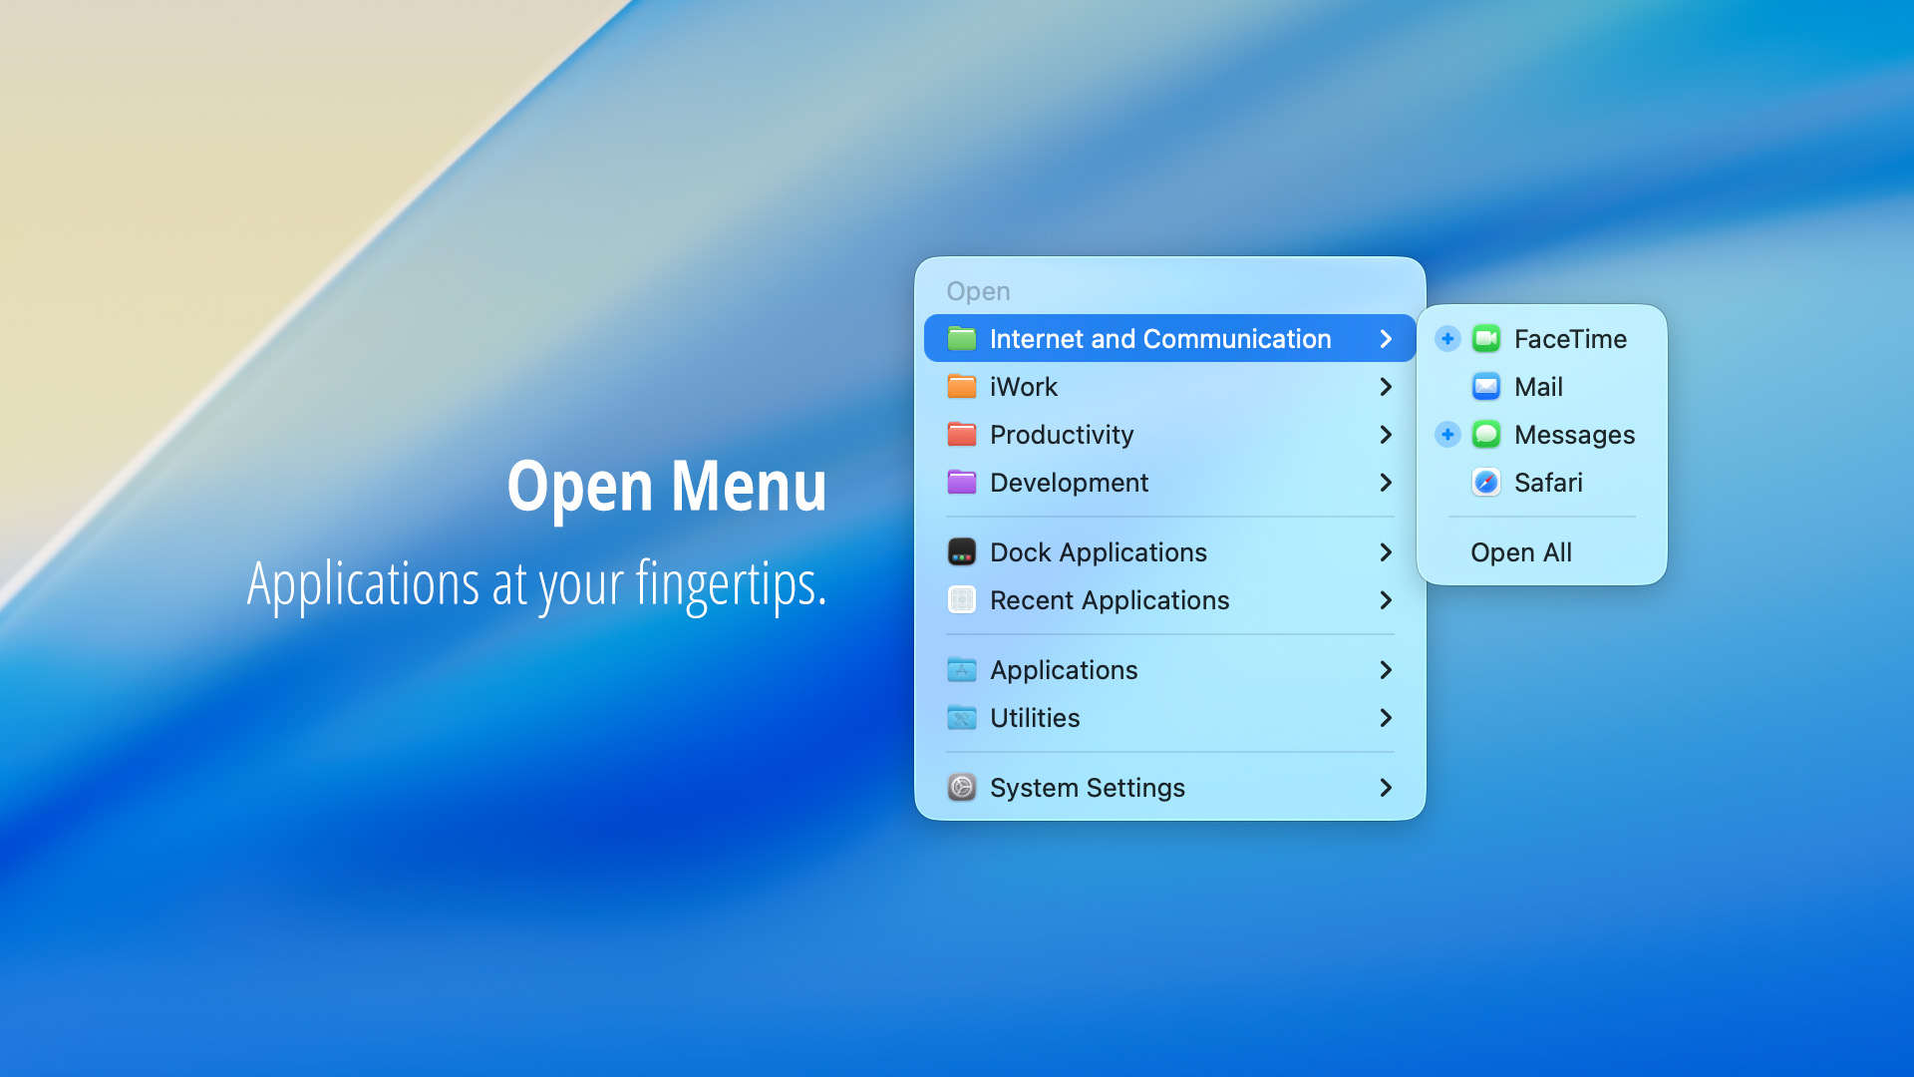
Task: Click the orange iWork folder icon
Action: [962, 387]
